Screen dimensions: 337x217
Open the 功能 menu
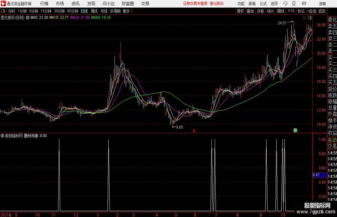click(241, 4)
